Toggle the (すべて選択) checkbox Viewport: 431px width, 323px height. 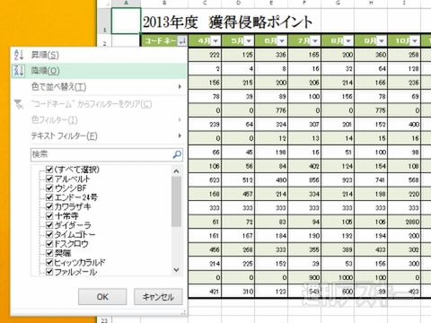(x=49, y=170)
